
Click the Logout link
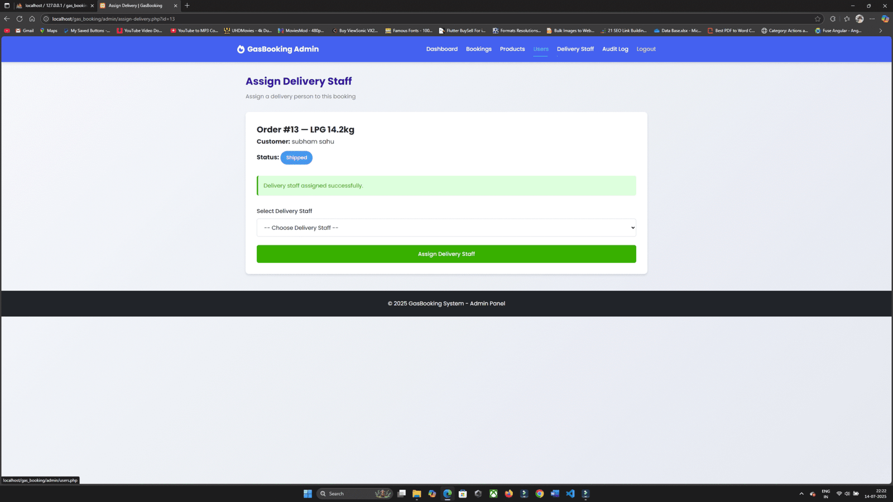pos(646,49)
